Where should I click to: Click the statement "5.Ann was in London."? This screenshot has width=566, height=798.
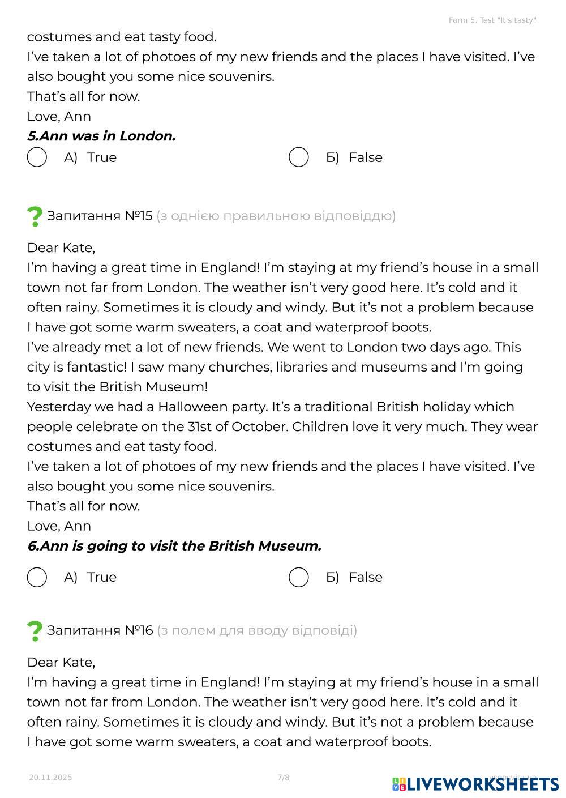[101, 136]
